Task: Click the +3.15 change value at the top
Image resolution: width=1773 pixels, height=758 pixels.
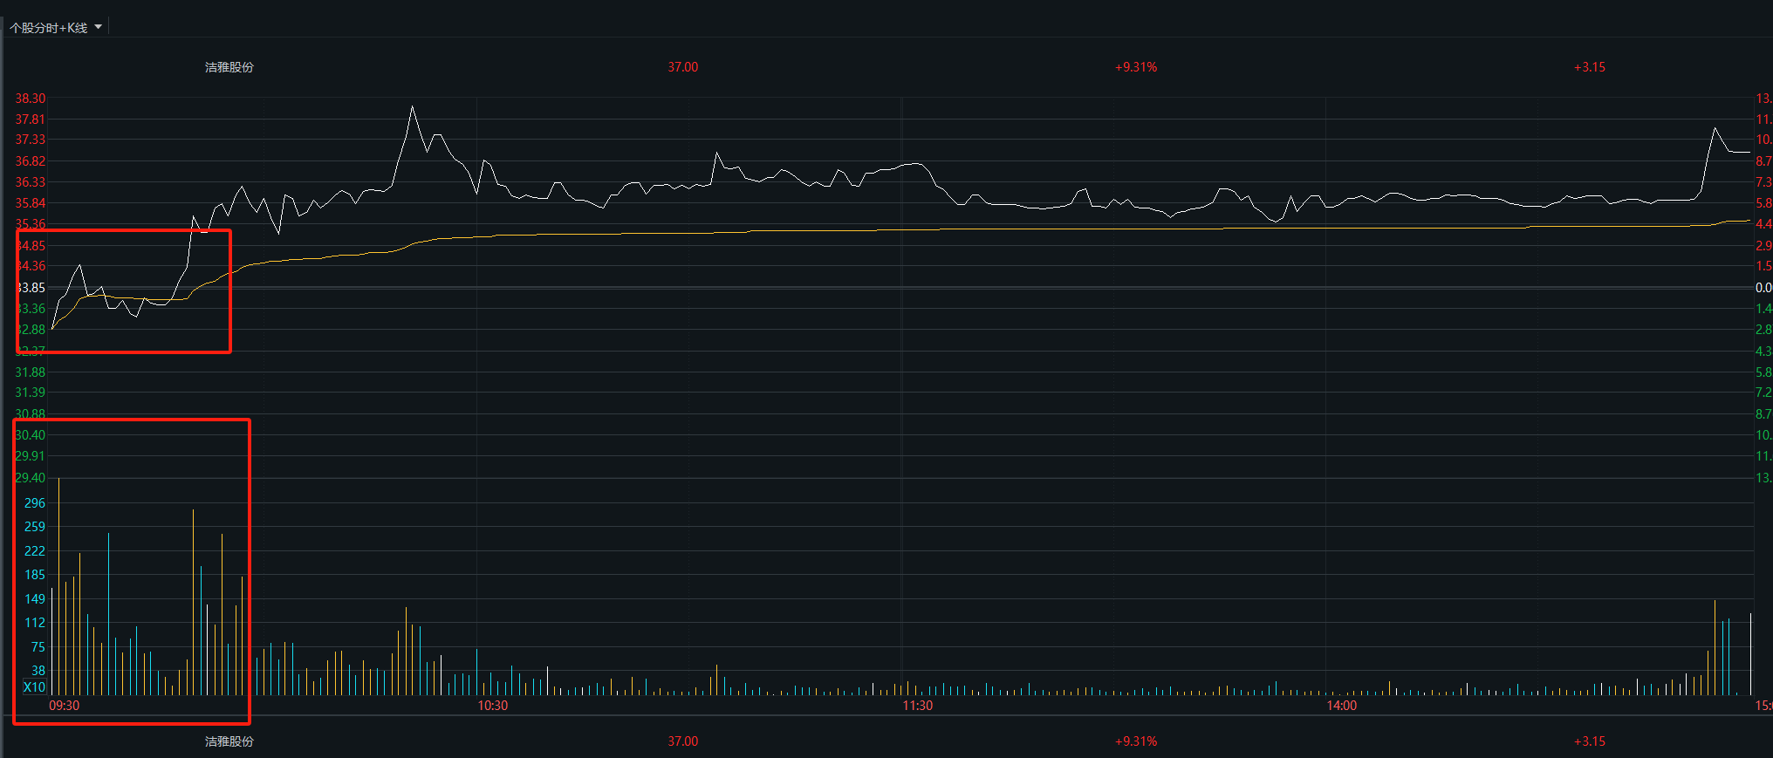Action: [1589, 67]
